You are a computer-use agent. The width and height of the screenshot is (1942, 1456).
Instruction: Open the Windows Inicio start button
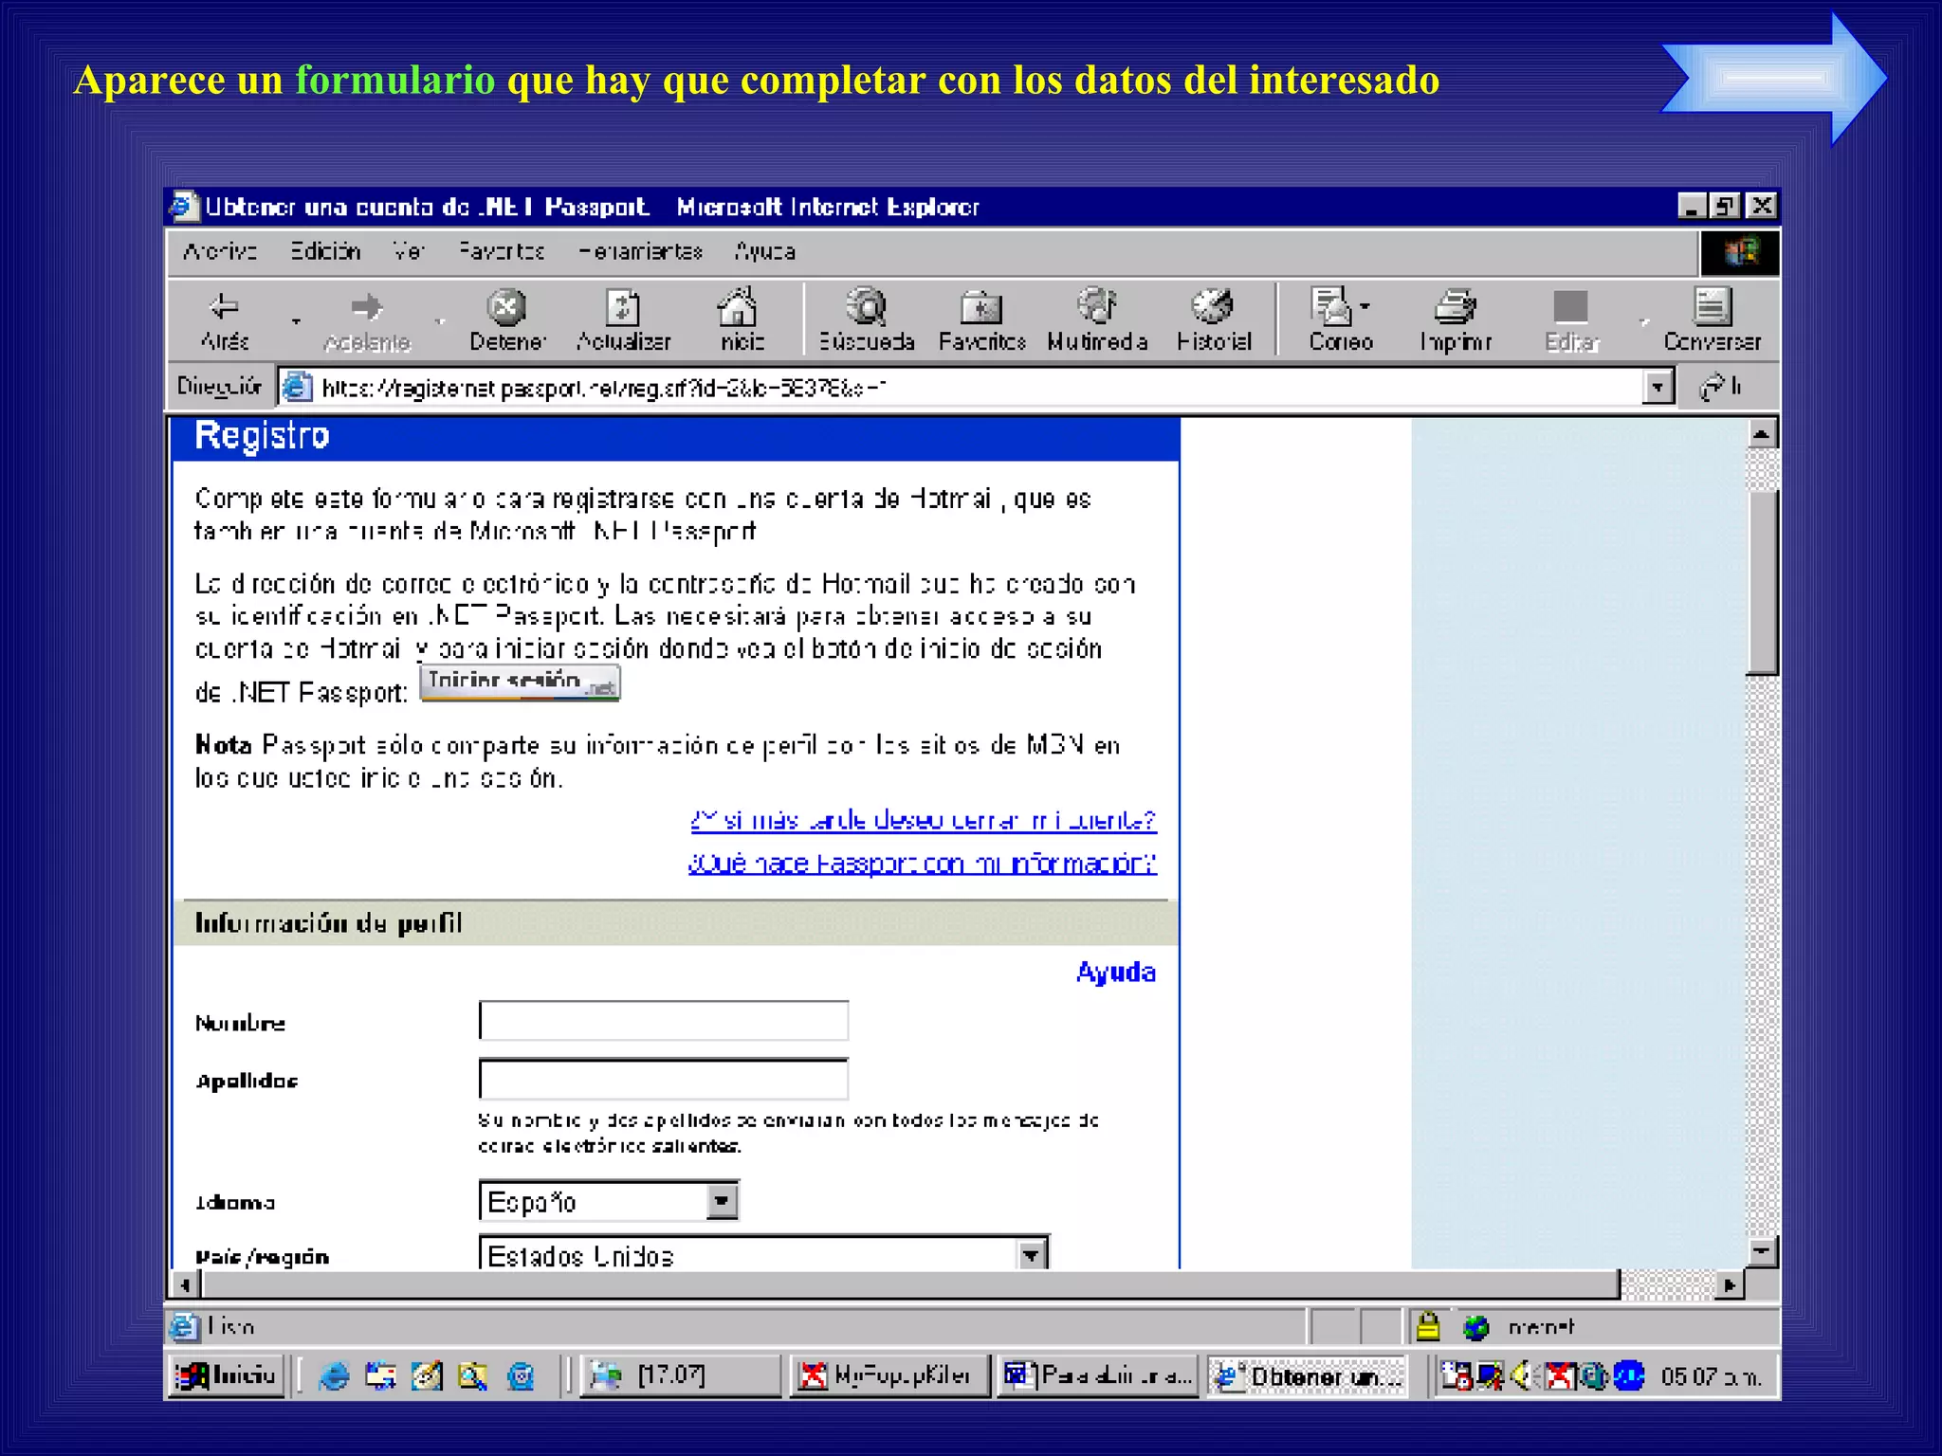[x=227, y=1375]
